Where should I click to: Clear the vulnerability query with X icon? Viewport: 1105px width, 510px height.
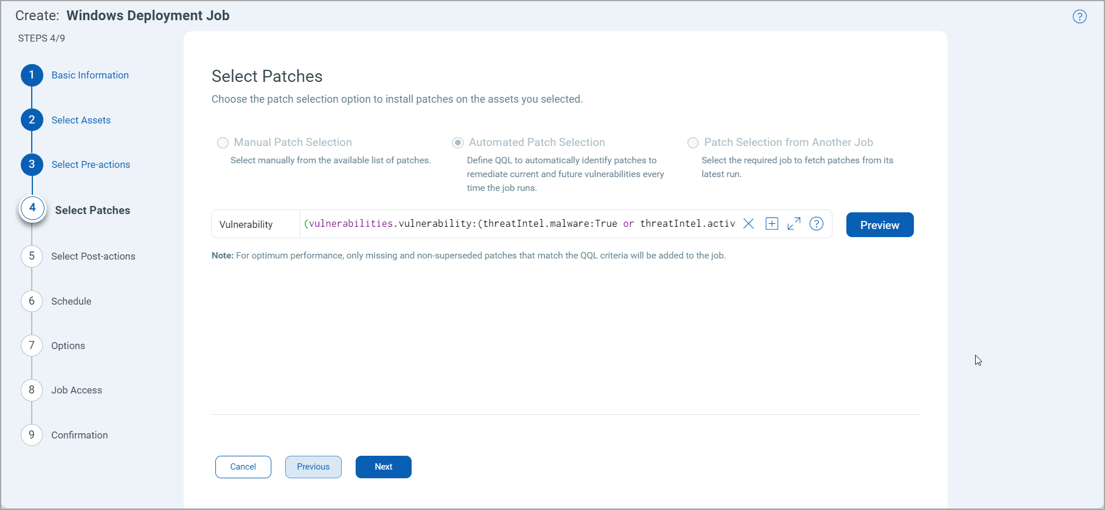coord(748,224)
